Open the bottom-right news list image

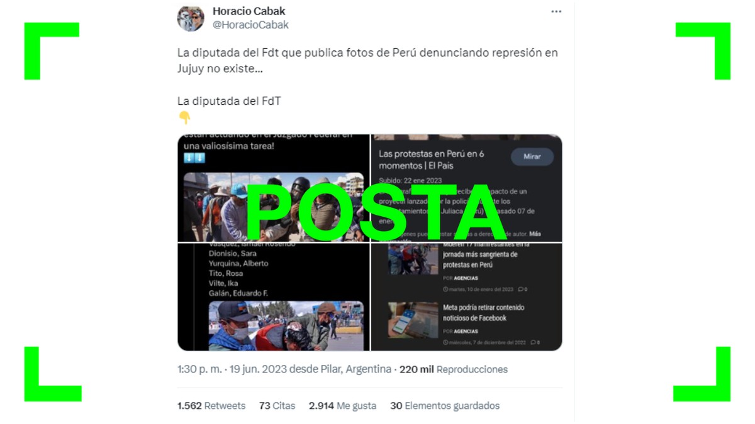(x=467, y=297)
